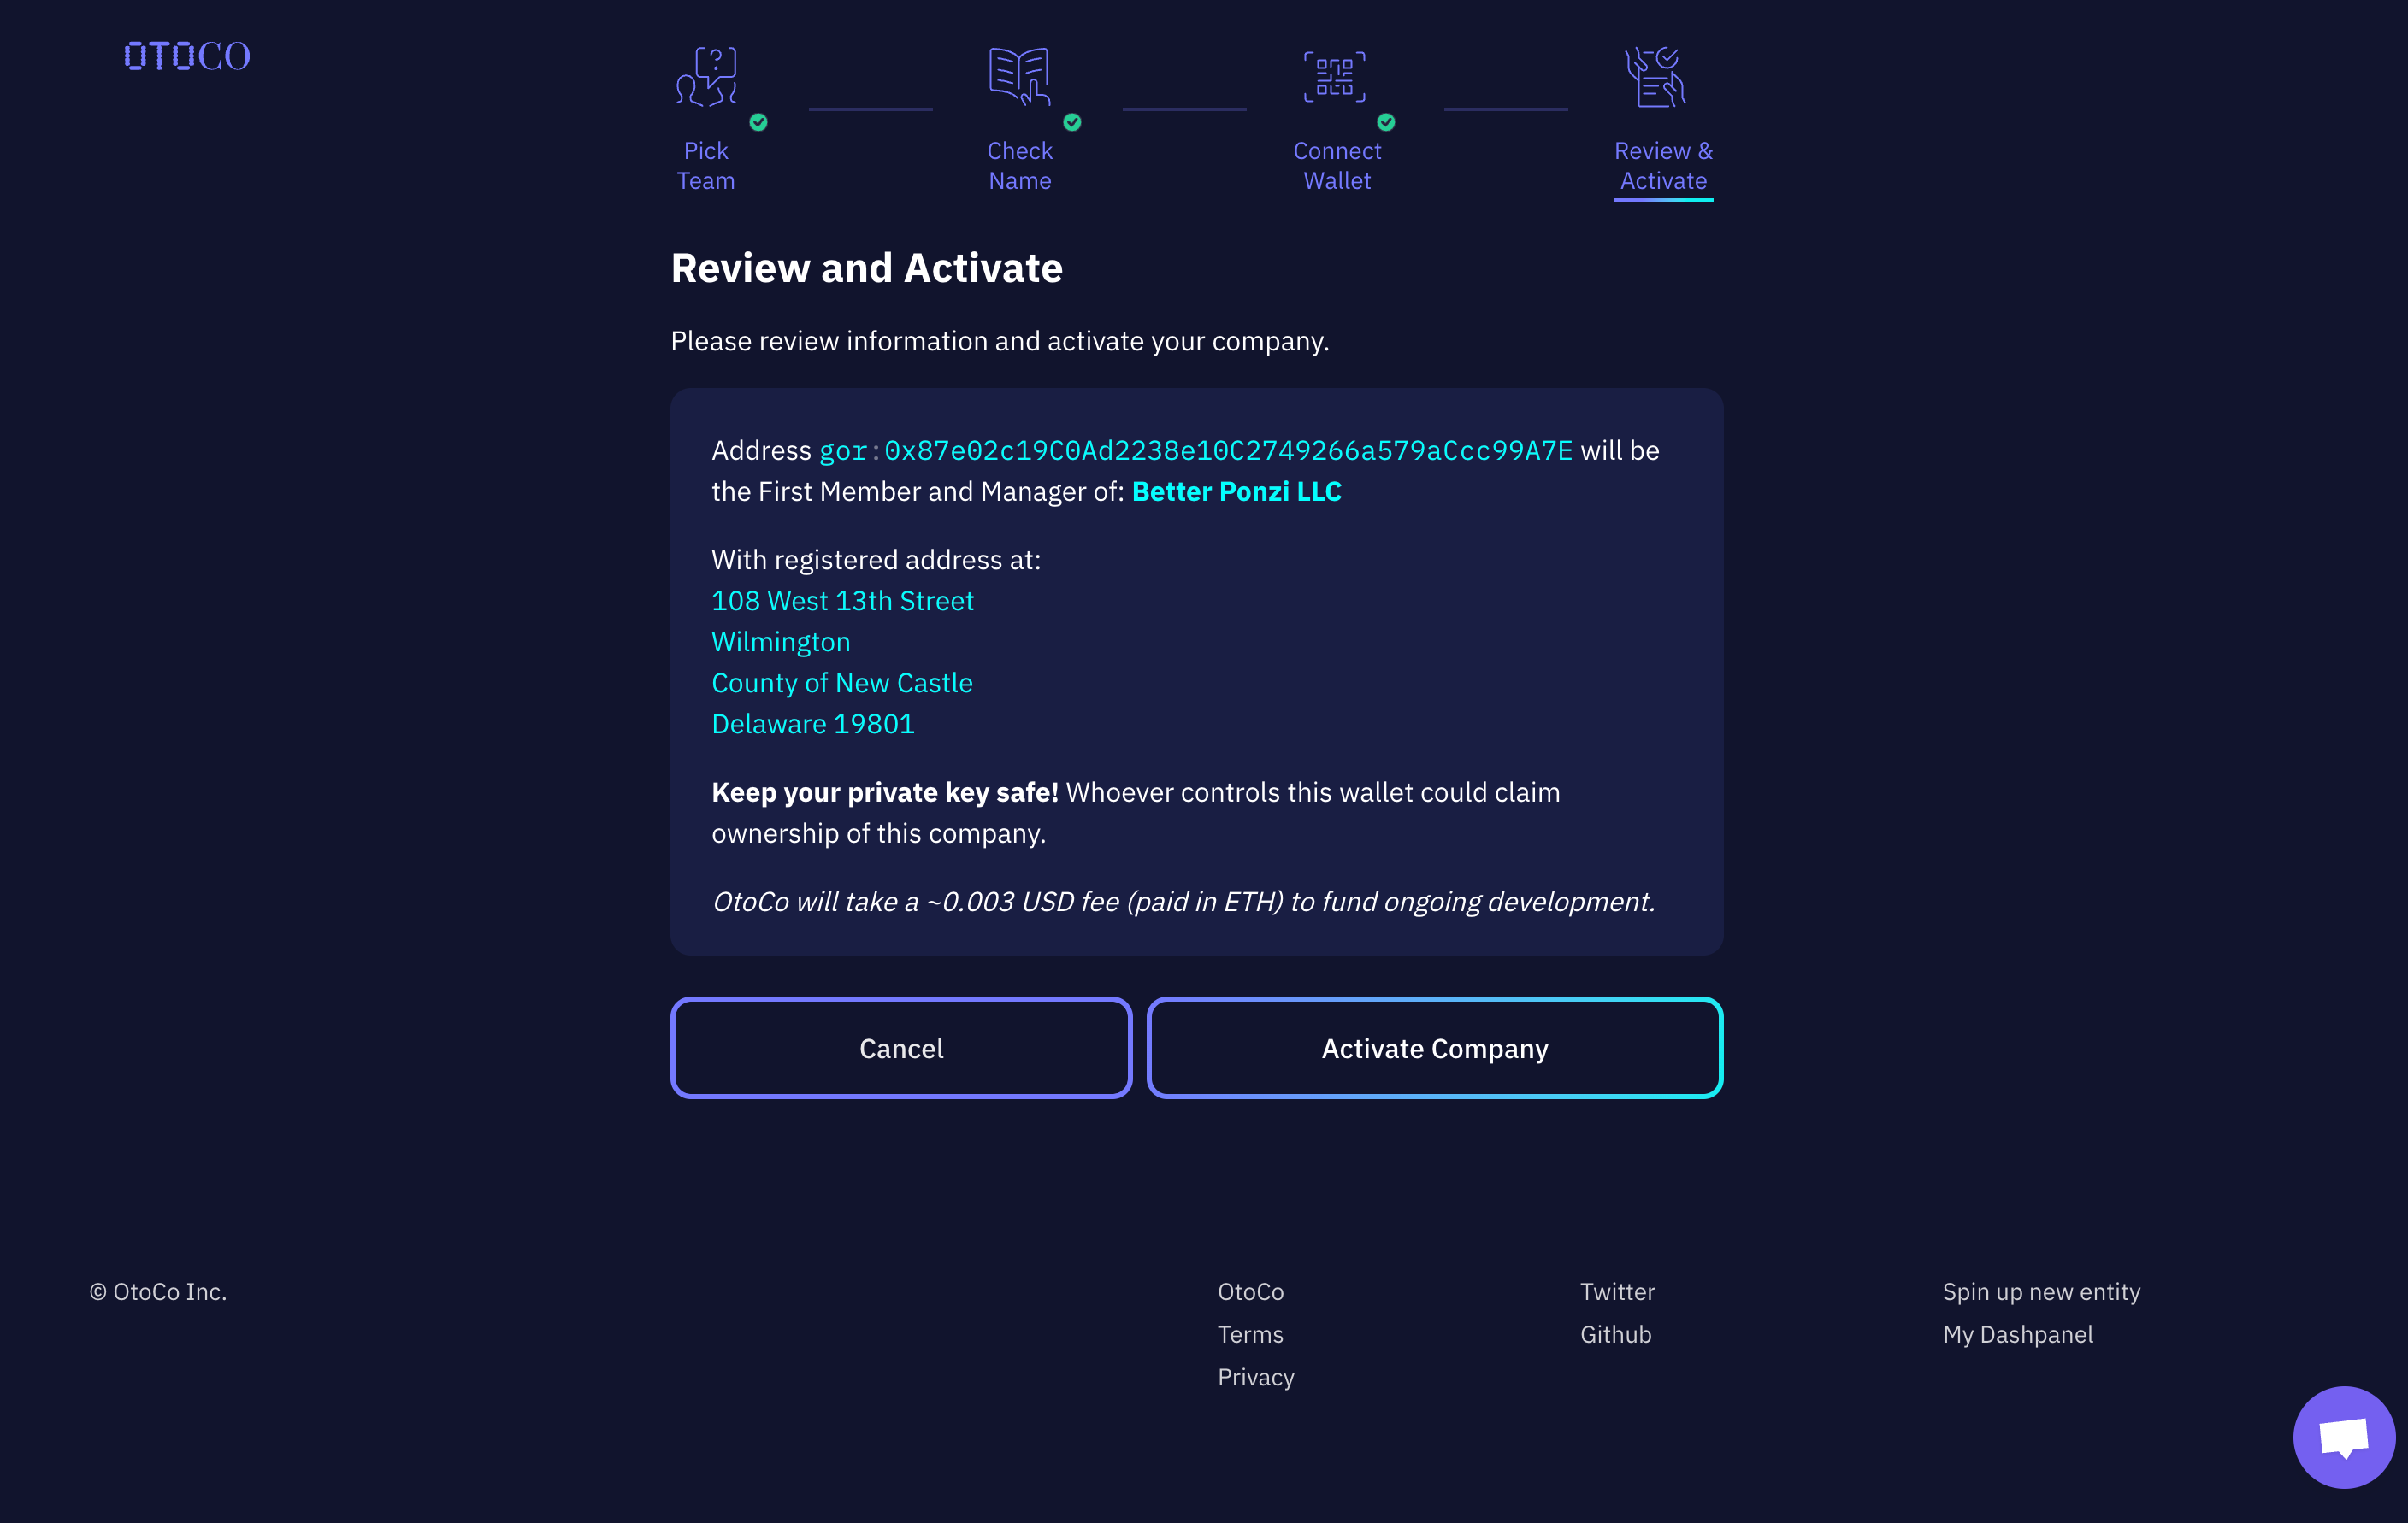
Task: Click the Review and Activate heading
Action: 866,268
